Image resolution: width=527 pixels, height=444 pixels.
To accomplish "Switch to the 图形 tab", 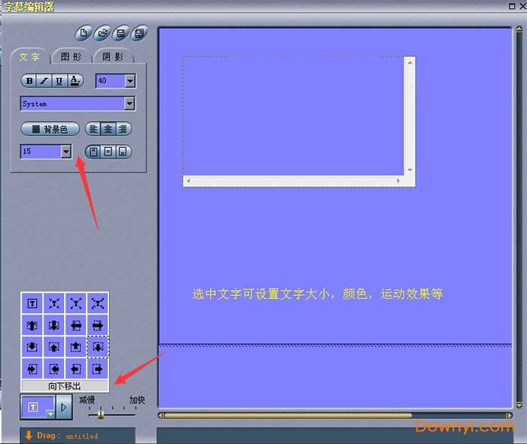I will pos(71,56).
